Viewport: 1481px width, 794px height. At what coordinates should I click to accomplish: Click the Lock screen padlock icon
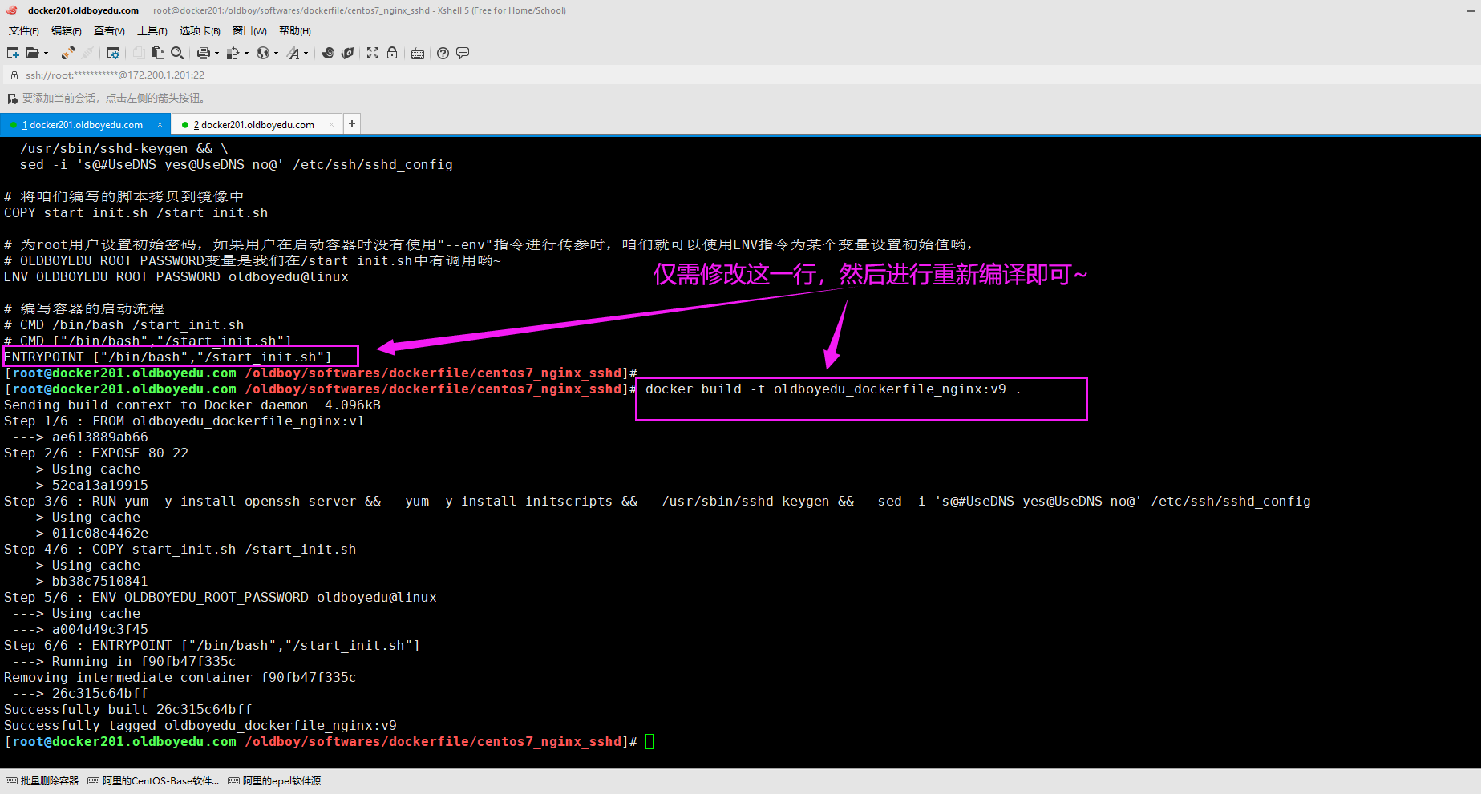[392, 53]
